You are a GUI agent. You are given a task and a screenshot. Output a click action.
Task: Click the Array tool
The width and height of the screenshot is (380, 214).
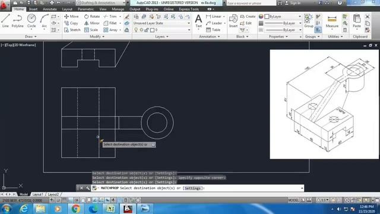[110, 30]
